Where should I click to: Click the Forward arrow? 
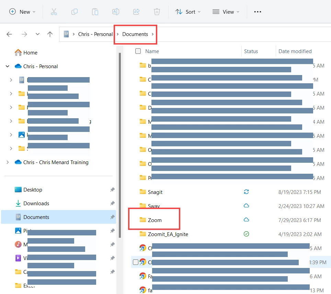coord(24,34)
